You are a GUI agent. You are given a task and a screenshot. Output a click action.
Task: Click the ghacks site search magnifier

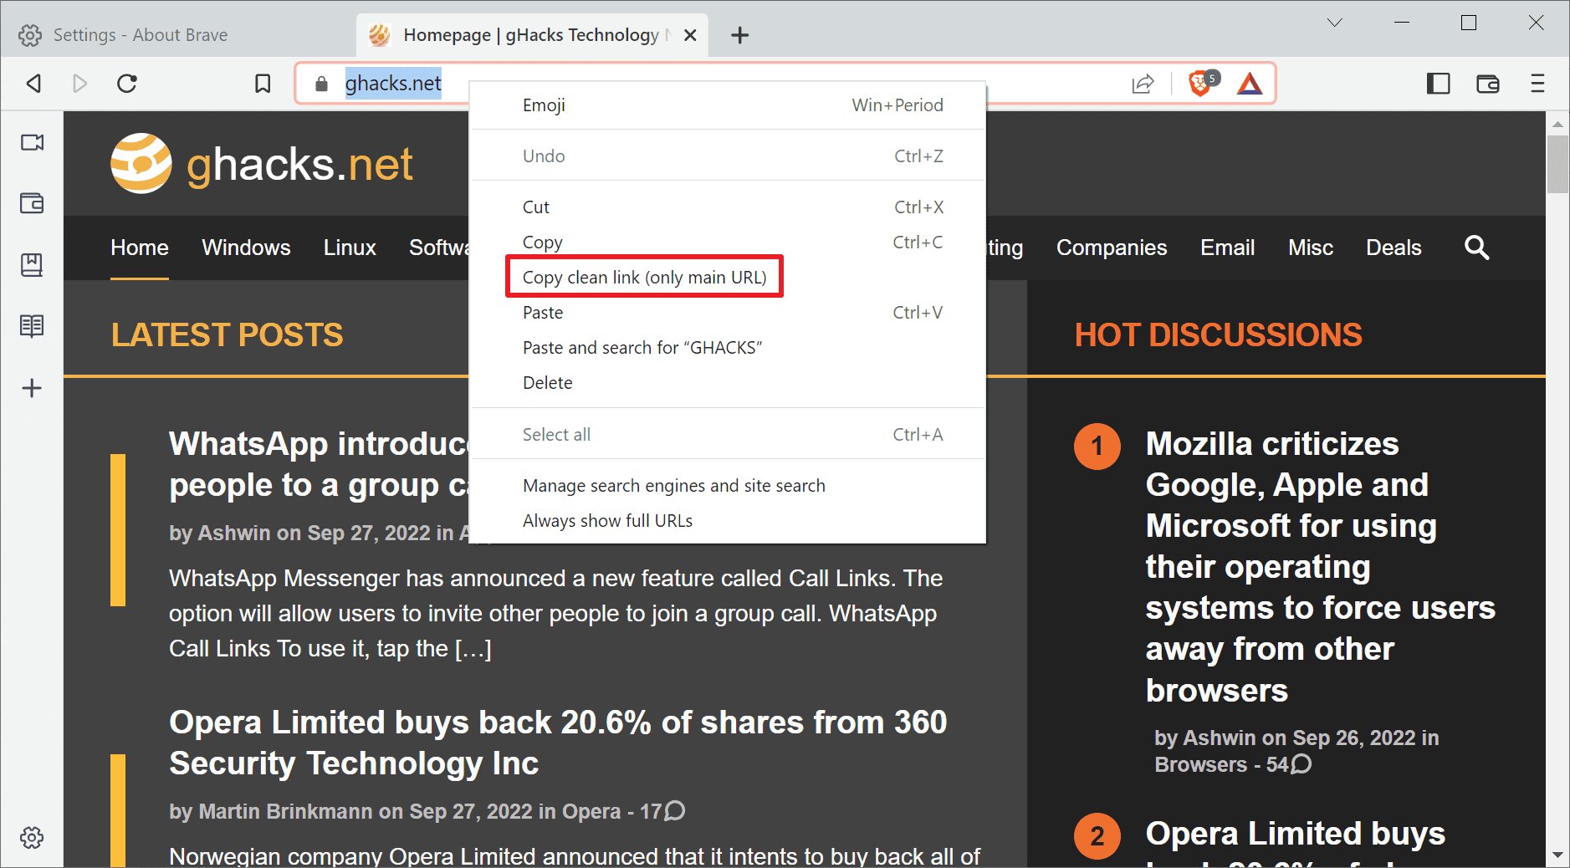(1476, 248)
